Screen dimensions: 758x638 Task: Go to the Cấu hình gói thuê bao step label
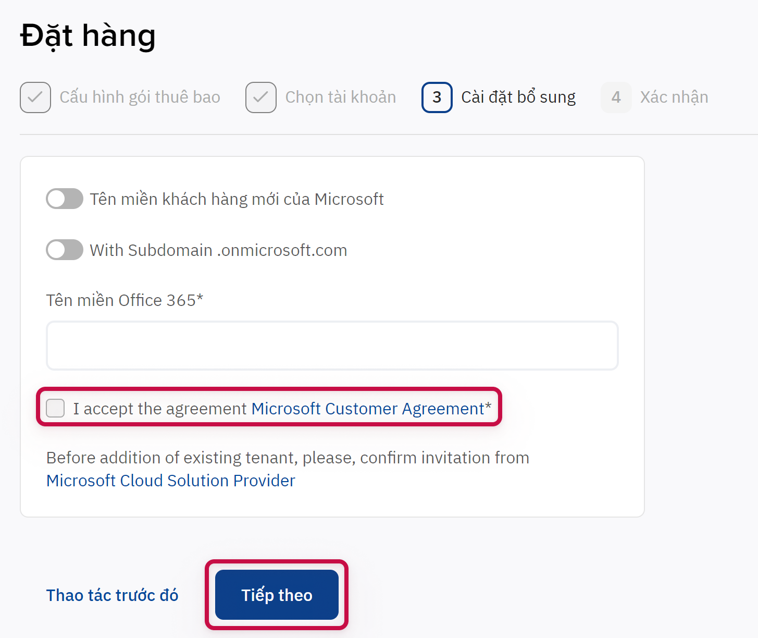click(140, 97)
